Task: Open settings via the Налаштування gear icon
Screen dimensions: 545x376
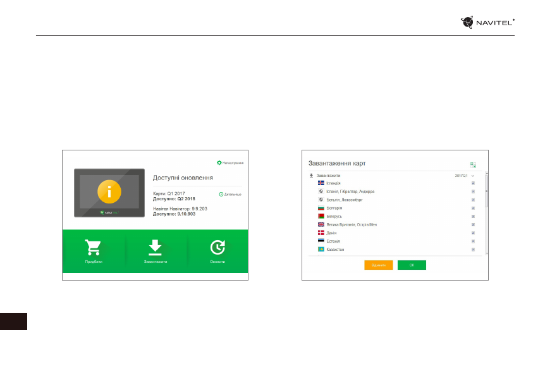Action: click(x=219, y=162)
